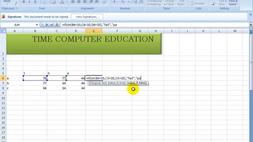Click Select All corner of the worksheet
The width and height of the screenshot is (253, 142).
(x=3, y=31)
